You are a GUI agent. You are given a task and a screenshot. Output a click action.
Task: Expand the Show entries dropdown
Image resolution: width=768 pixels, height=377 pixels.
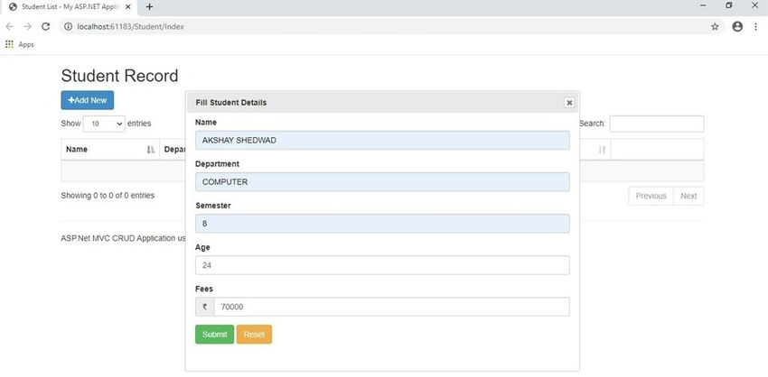(x=104, y=124)
